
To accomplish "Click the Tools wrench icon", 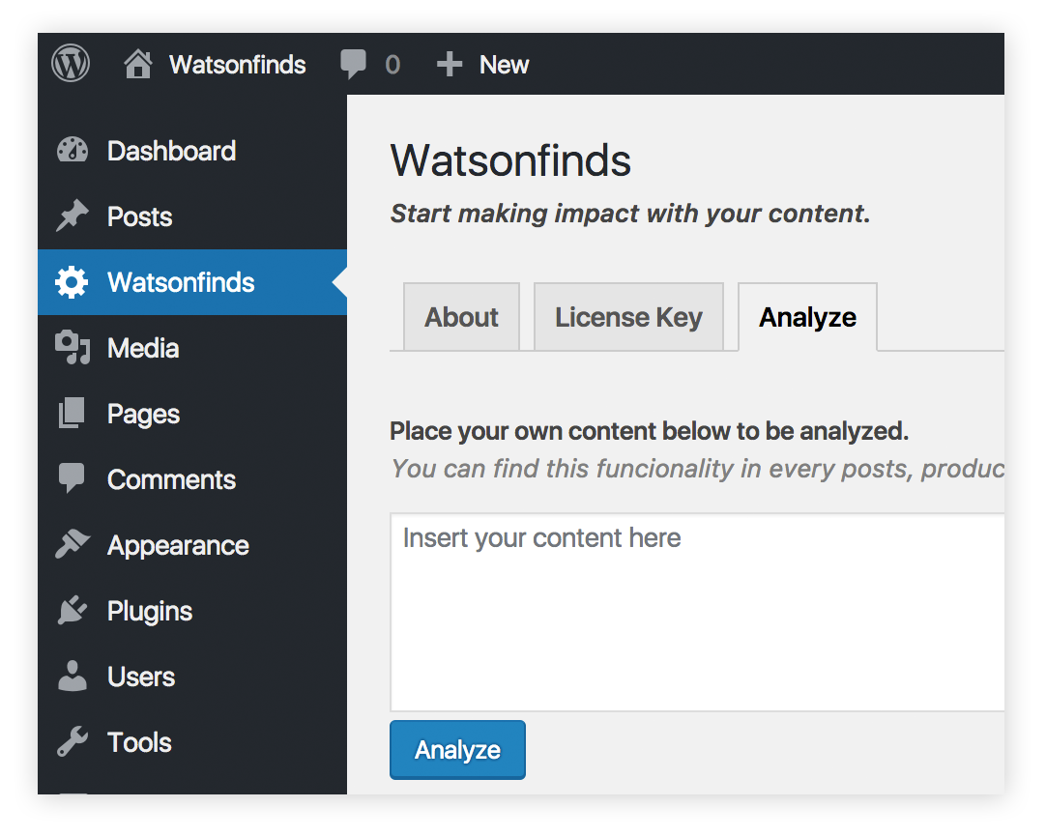I will tap(73, 741).
